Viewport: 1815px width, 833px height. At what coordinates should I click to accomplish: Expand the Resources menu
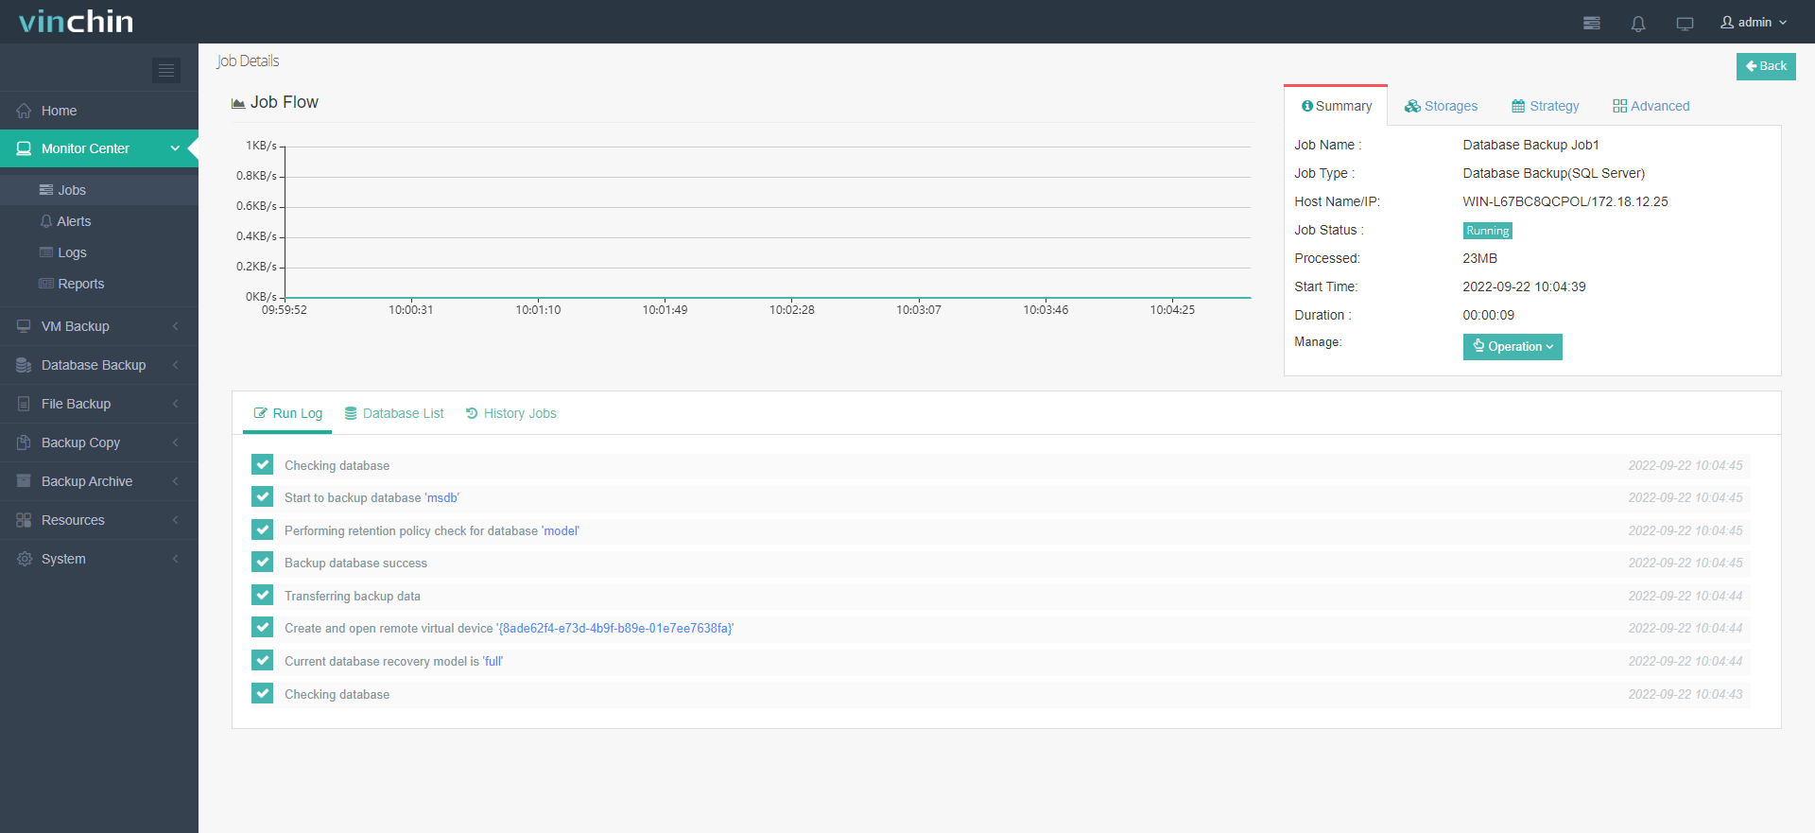tap(175, 520)
